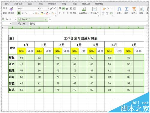Open the 插入 ribbon tab
The width and height of the screenshot is (150, 113).
[x=7, y=4]
